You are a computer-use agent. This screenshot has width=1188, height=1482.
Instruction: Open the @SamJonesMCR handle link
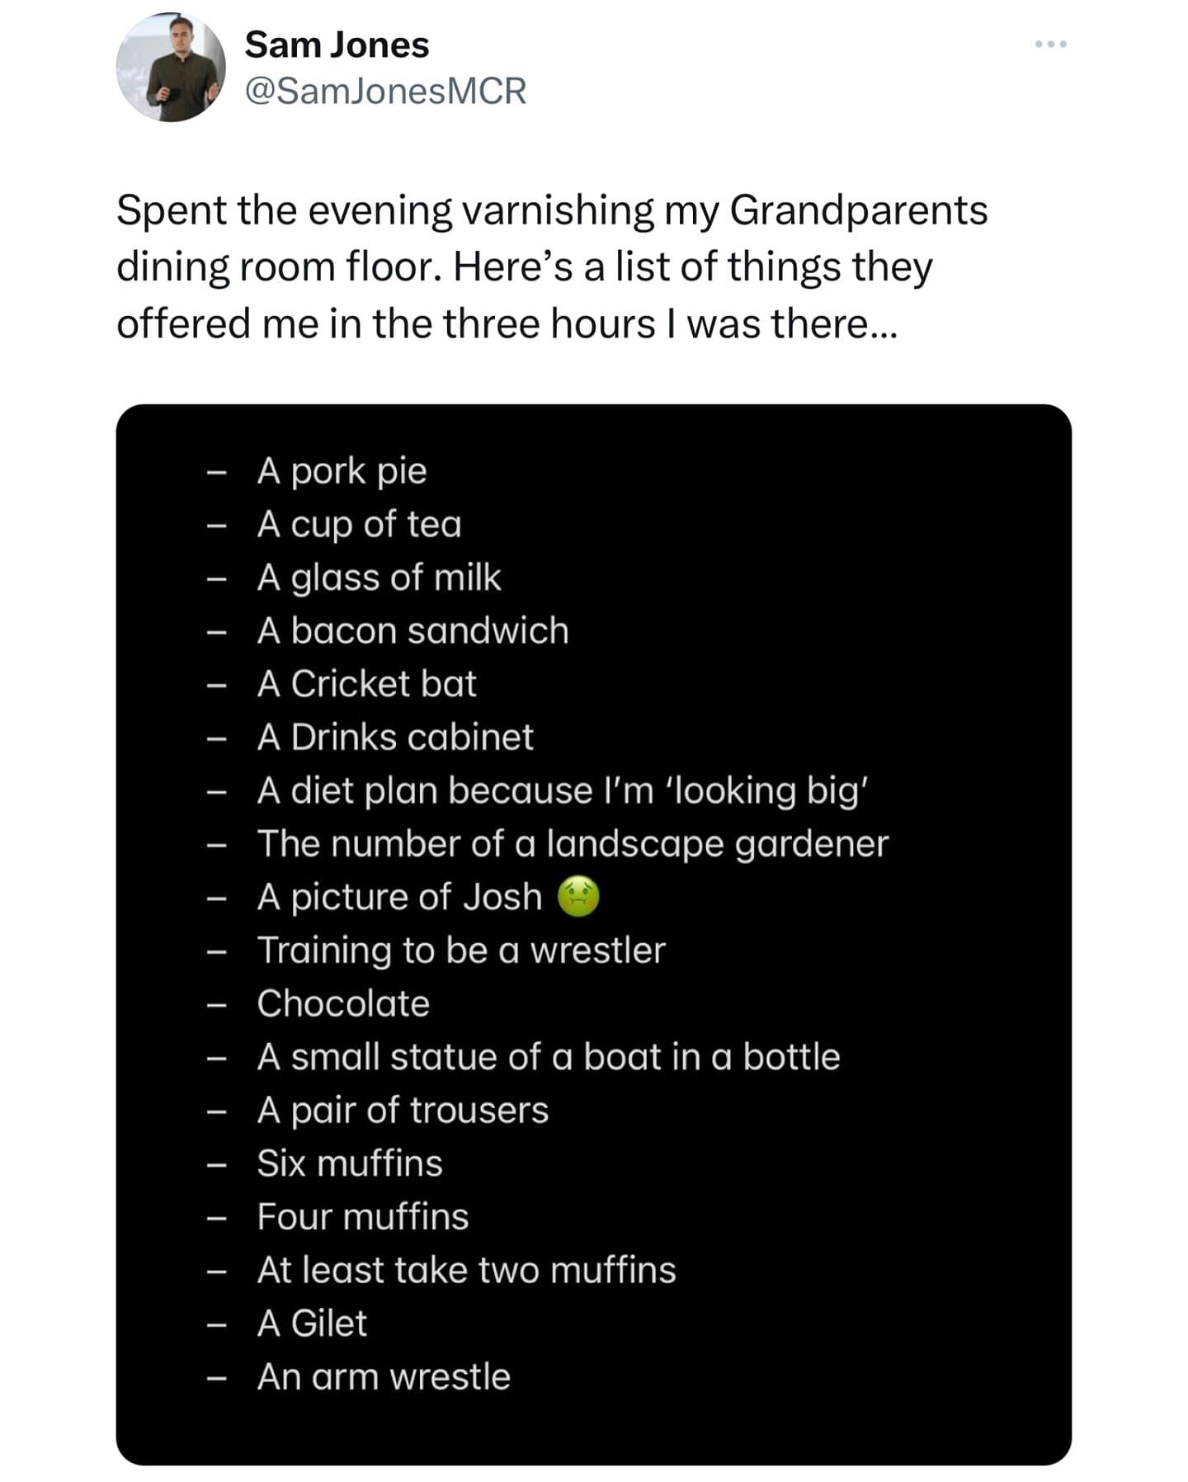[385, 91]
